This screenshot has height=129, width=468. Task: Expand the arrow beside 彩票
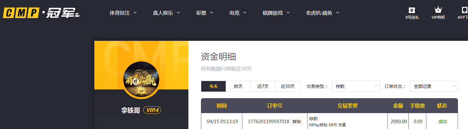(212, 13)
